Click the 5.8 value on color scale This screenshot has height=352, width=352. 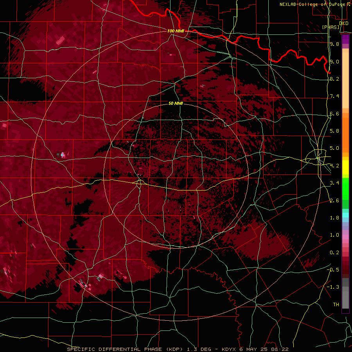(x=334, y=131)
